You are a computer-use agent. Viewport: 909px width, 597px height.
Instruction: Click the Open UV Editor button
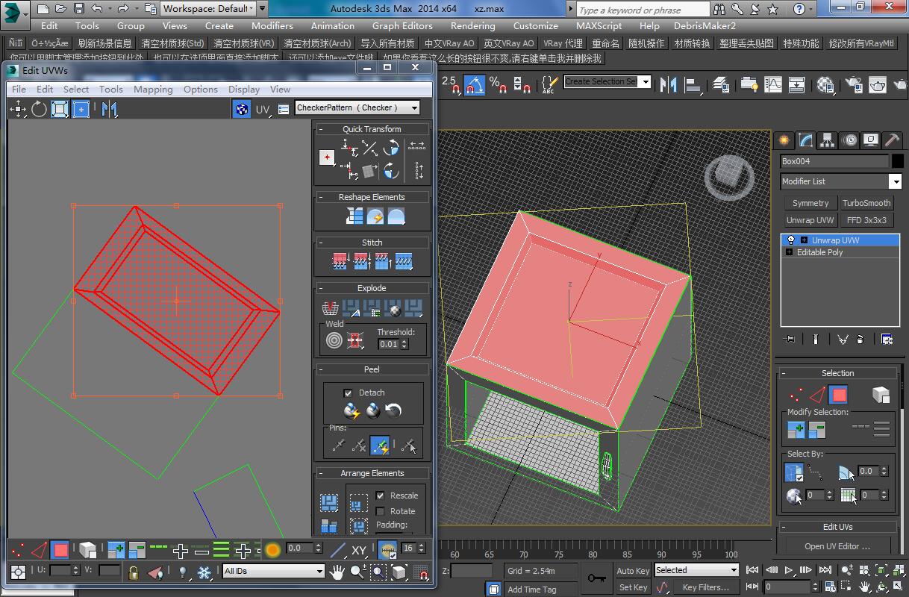click(837, 546)
